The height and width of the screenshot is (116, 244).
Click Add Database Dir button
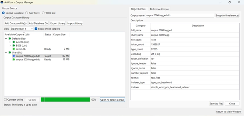[x=38, y=23]
